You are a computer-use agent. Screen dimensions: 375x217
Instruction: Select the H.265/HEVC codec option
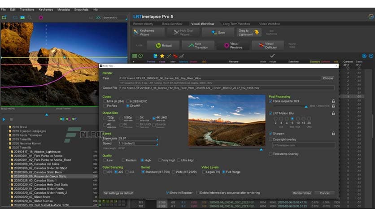point(128,101)
